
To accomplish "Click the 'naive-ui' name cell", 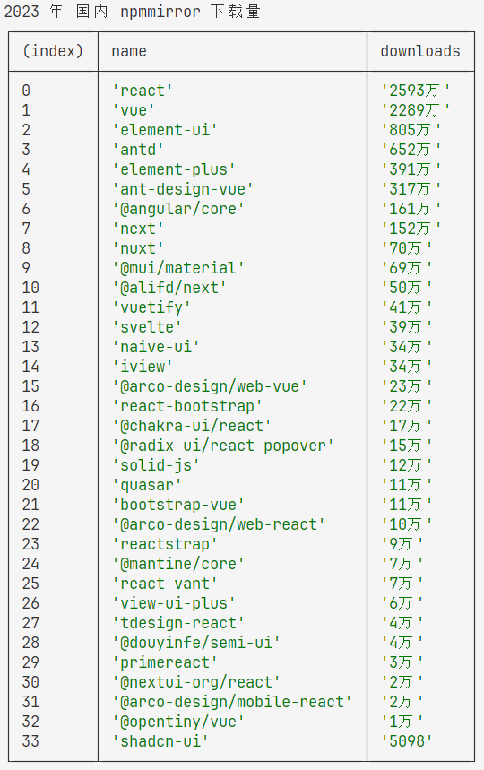I will point(156,347).
